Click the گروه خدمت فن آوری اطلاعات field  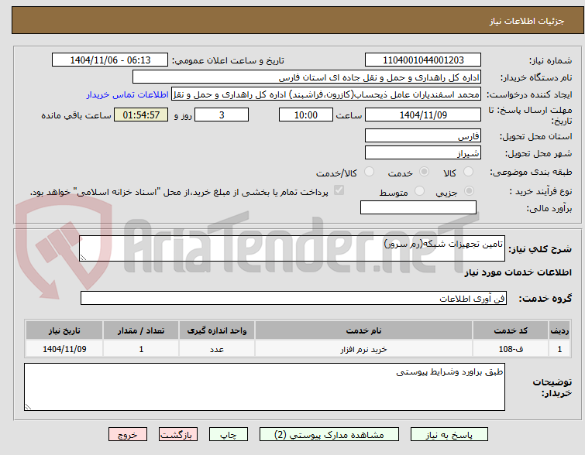294,298
